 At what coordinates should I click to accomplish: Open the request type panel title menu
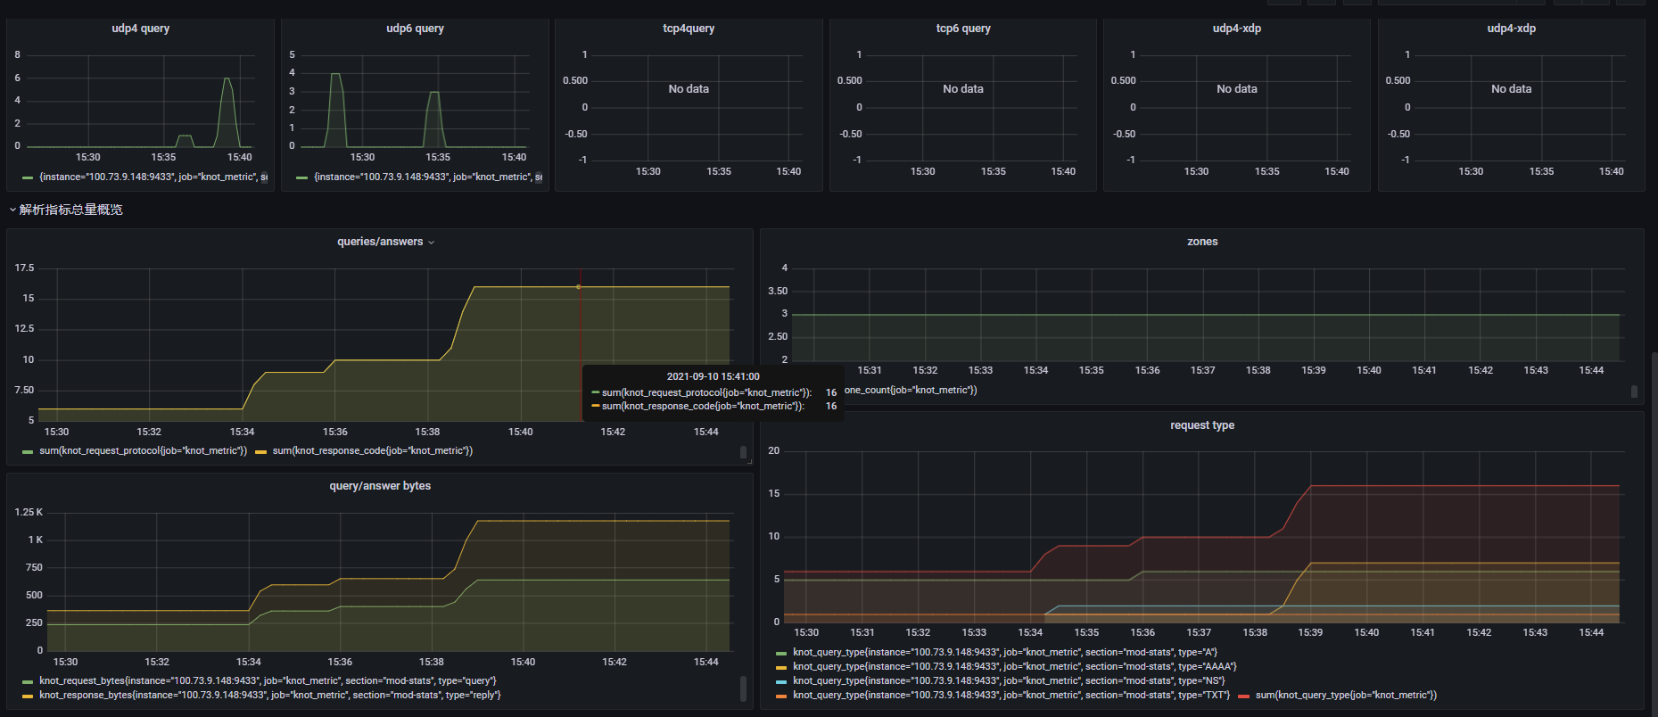(1201, 425)
